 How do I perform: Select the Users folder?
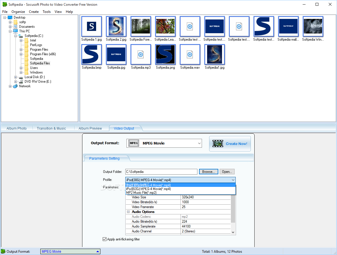34,68
